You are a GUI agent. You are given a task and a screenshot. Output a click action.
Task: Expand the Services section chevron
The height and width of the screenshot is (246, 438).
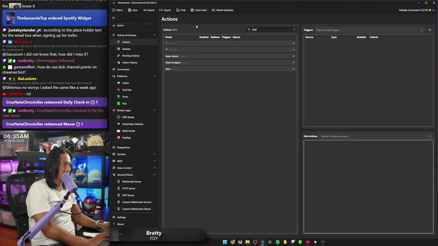coord(154,154)
